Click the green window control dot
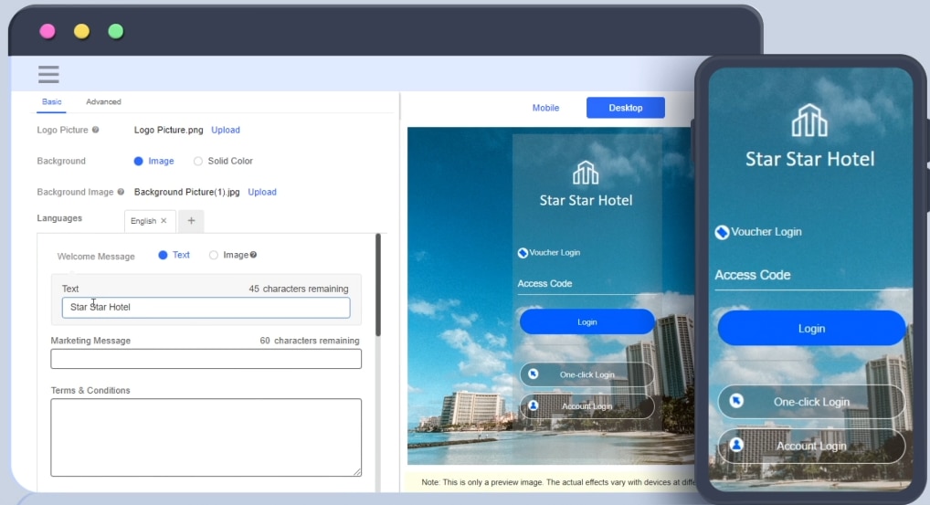 click(116, 31)
